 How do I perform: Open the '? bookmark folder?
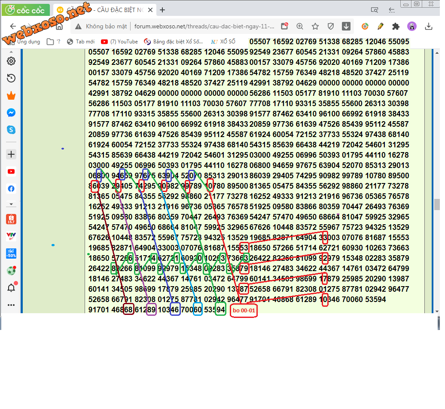coord(53,42)
